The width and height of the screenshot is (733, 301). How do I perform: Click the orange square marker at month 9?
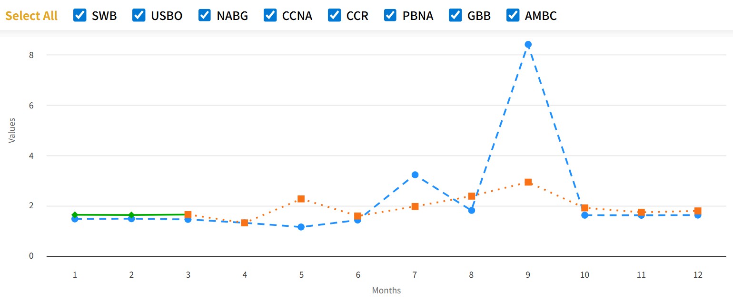point(528,182)
